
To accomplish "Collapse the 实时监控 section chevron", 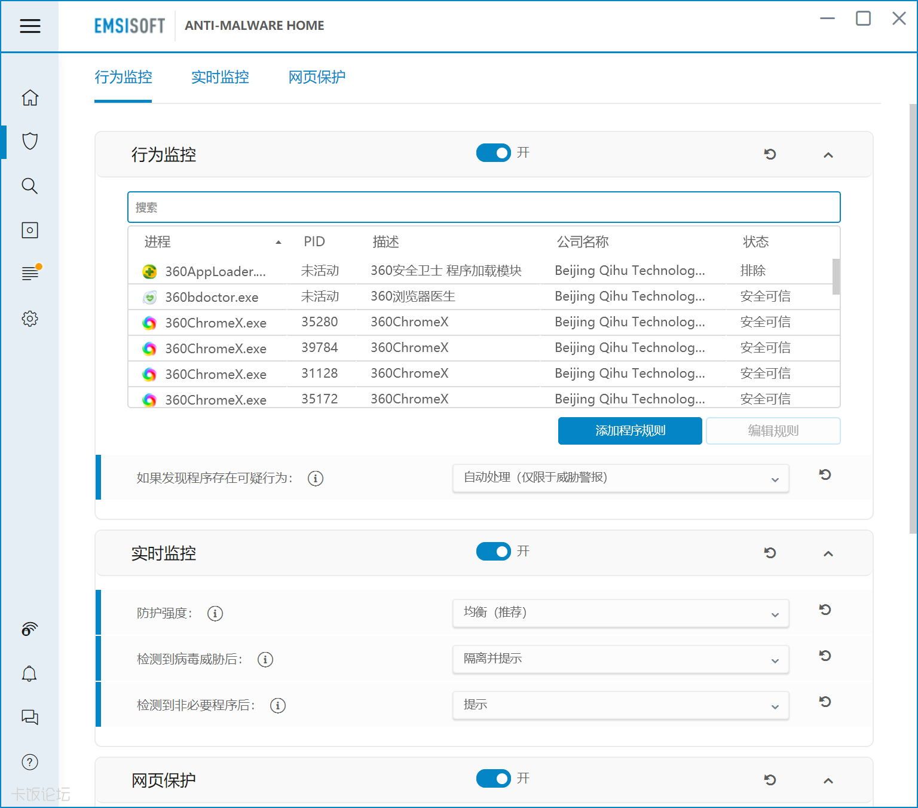I will (x=828, y=553).
